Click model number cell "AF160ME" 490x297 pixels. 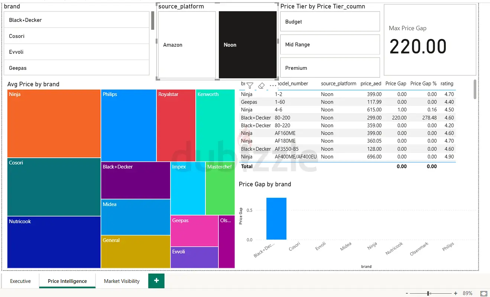coord(285,133)
